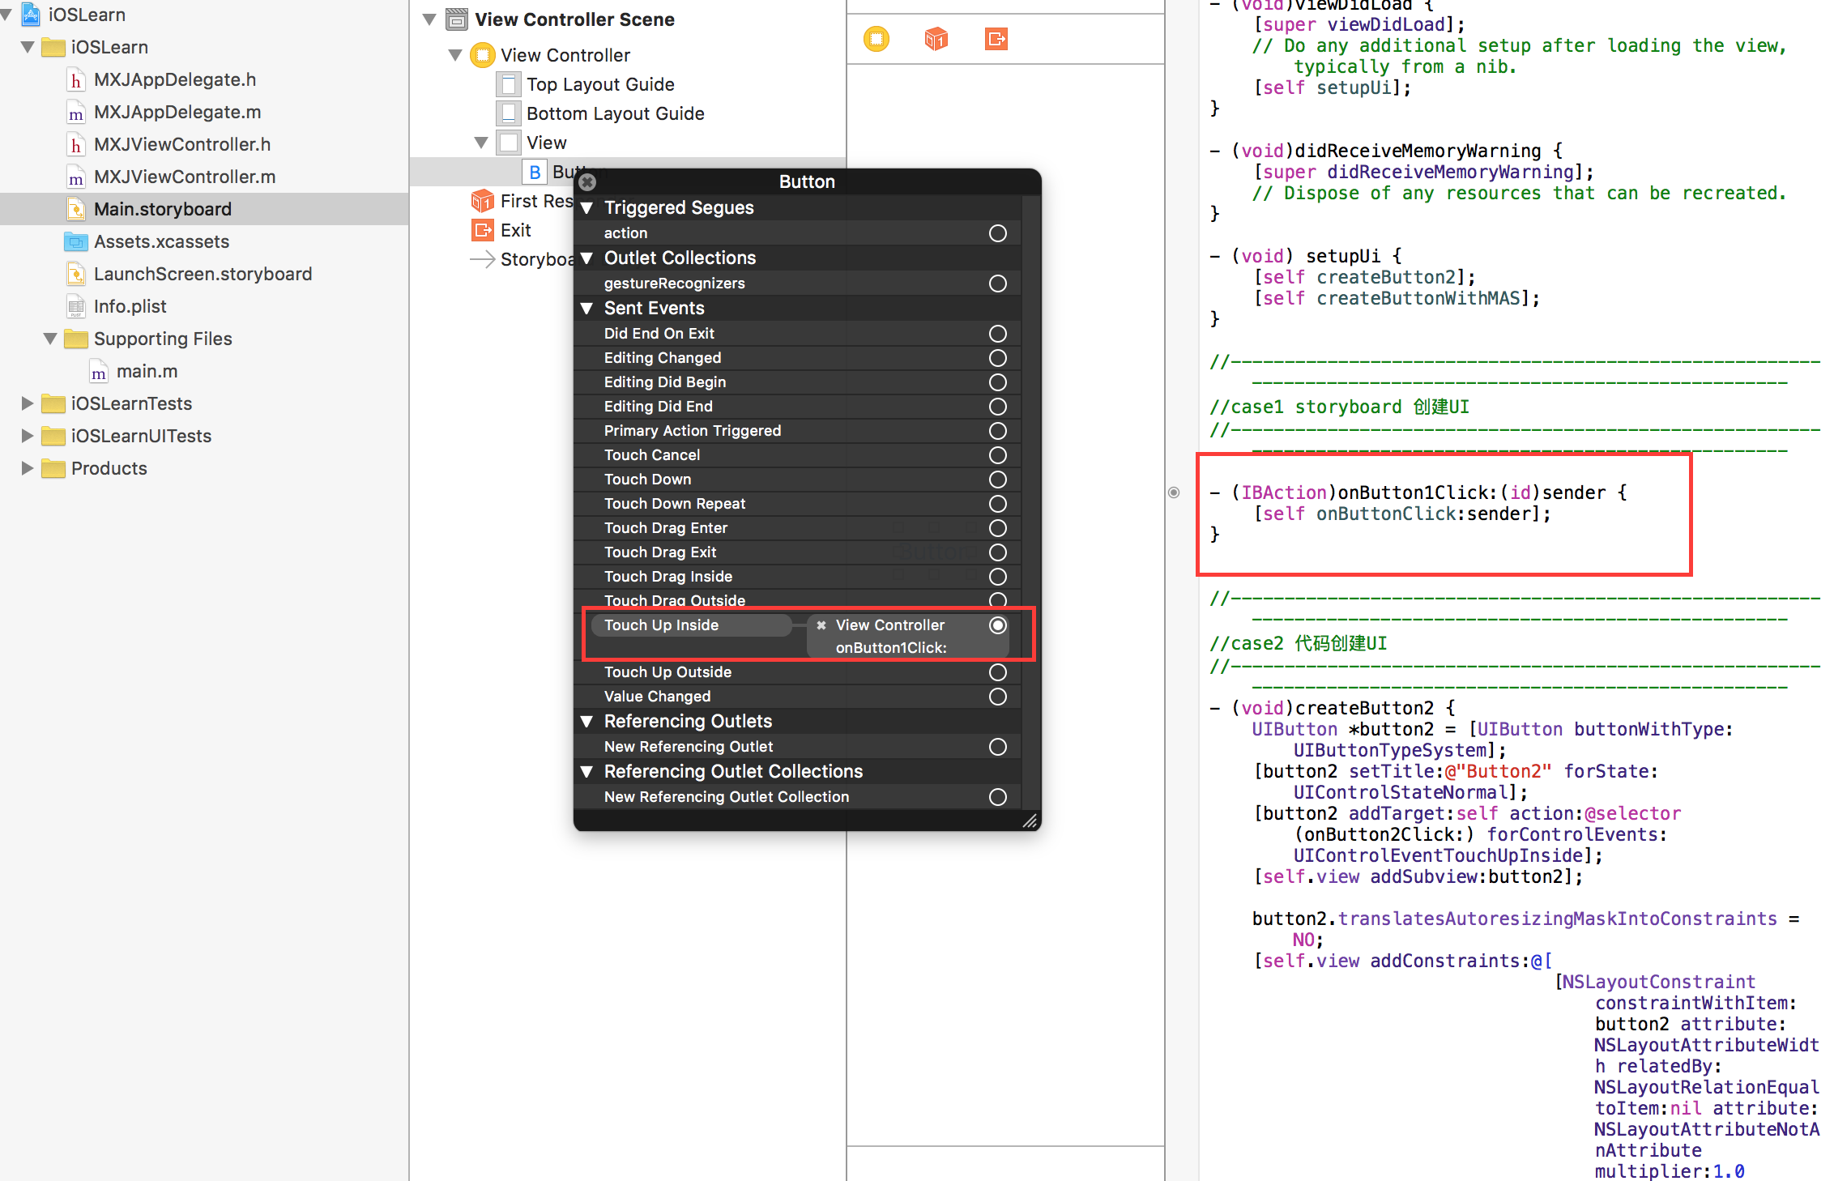Screen dimensions: 1834x1181
Task: Click the Value Changed connection circle
Action: point(997,697)
